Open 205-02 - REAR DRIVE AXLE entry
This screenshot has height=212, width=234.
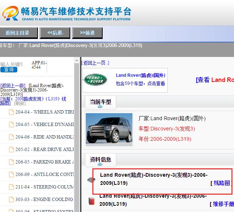45,150
